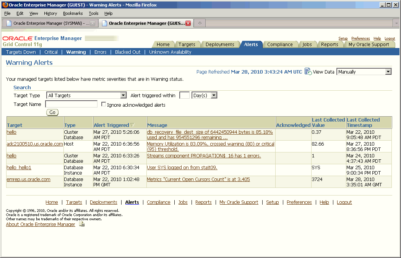The height and width of the screenshot is (258, 401).
Task: Open the Bookmarks menu
Action: tap(73, 13)
